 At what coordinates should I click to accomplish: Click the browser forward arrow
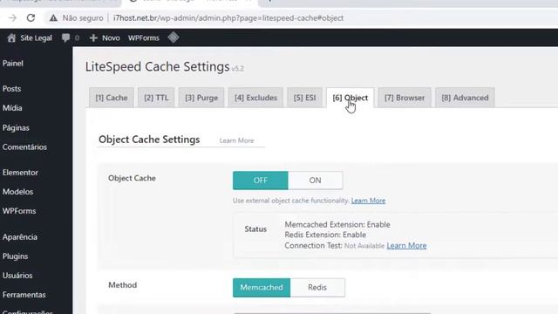[x=13, y=17]
